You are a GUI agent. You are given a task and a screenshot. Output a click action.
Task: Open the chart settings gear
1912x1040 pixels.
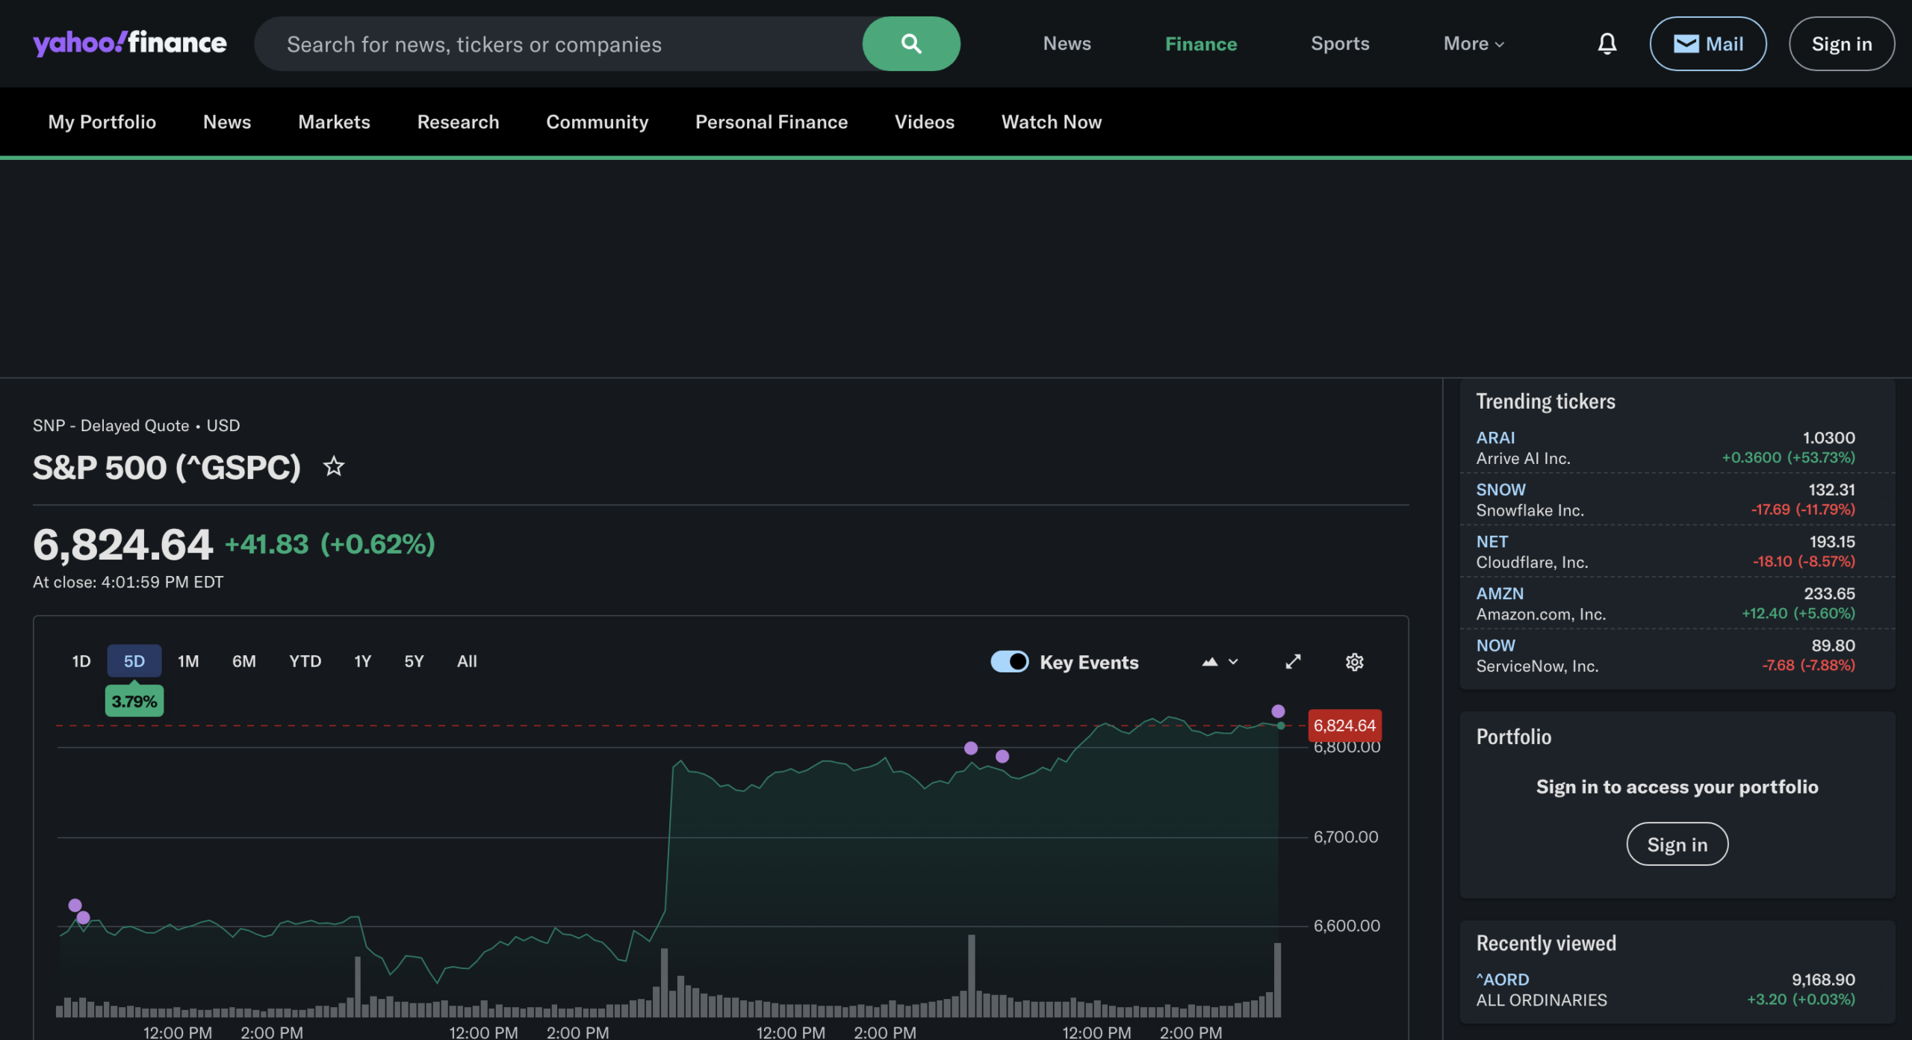click(x=1354, y=662)
